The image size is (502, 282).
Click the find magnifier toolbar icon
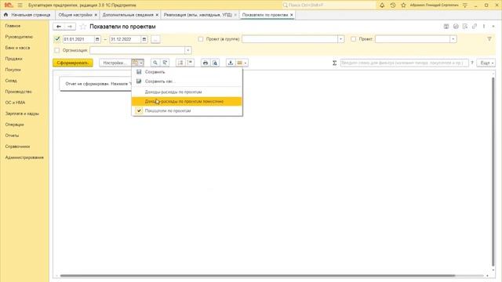point(155,63)
